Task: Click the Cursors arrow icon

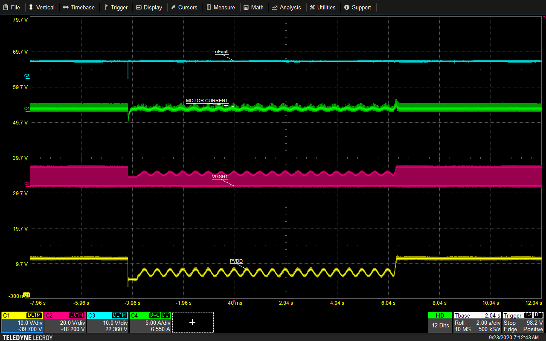Action: (x=173, y=7)
